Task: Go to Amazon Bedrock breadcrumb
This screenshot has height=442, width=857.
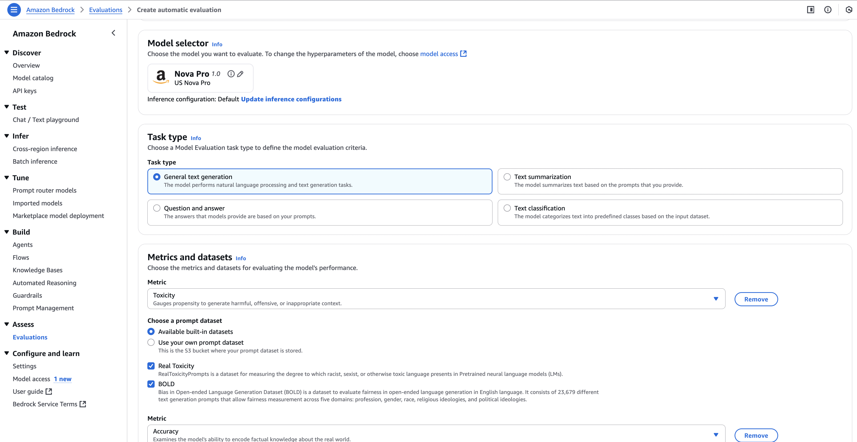Action: pyautogui.click(x=50, y=10)
